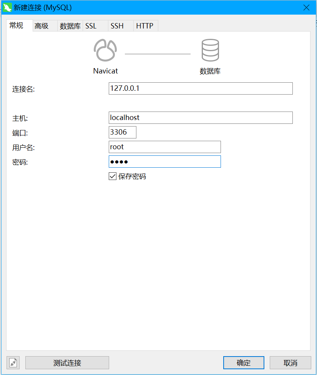This screenshot has height=375, width=317.
Task: Select the 用户名 field containing root
Action: [165, 147]
